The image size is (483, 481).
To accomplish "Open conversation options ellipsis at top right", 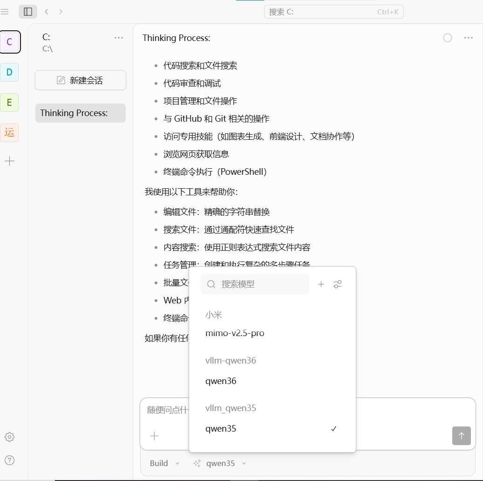I will pos(468,38).
